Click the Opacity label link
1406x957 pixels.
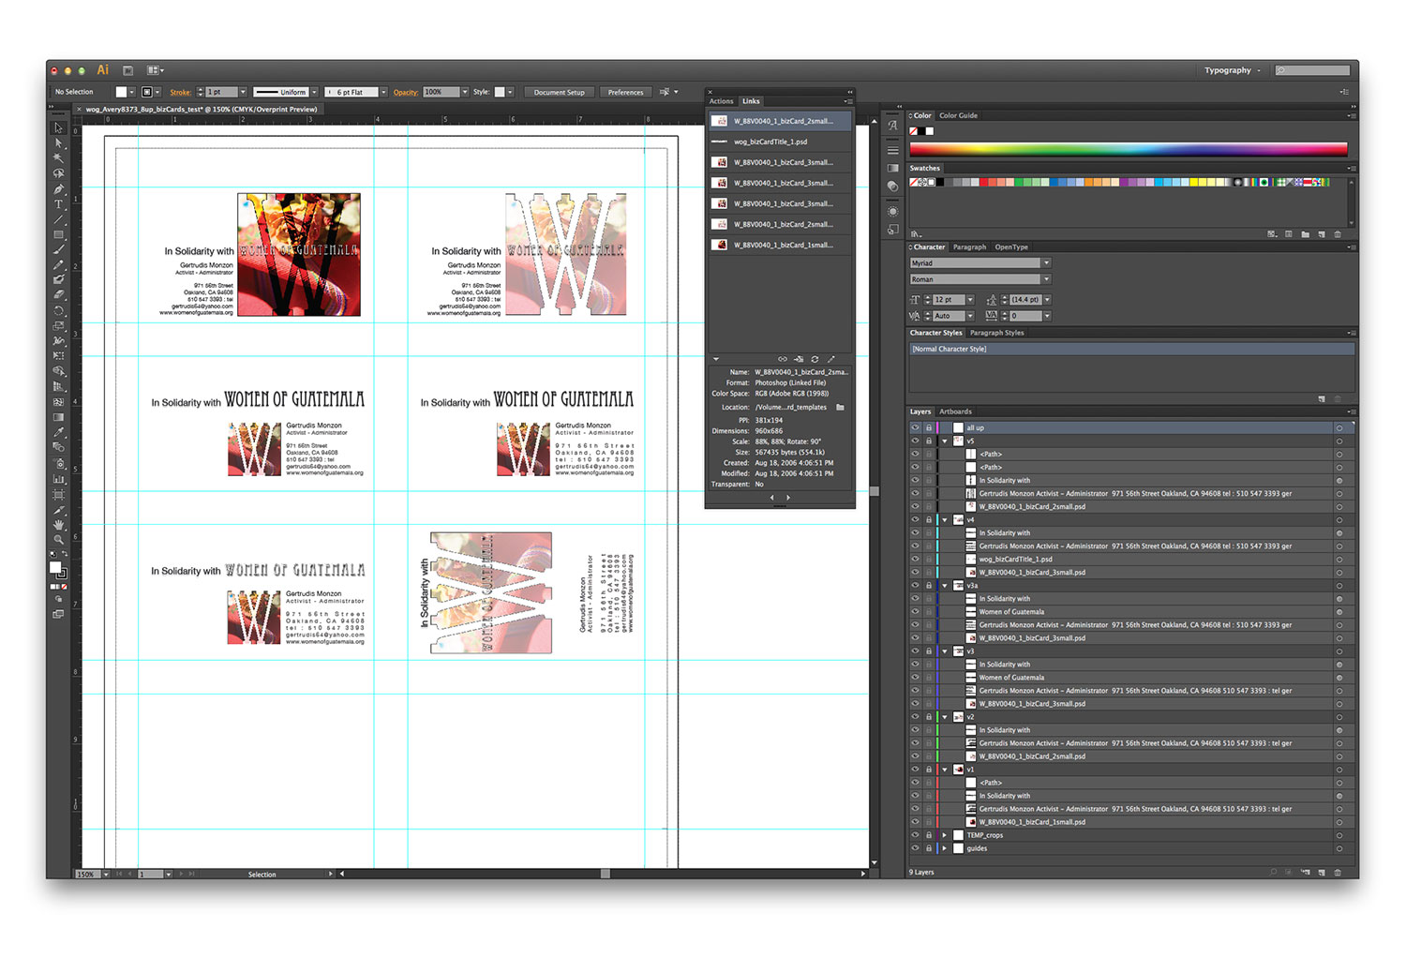[406, 92]
